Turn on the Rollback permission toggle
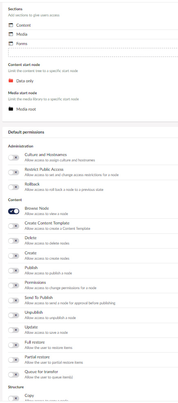The width and height of the screenshot is (178, 403). [x=13, y=187]
